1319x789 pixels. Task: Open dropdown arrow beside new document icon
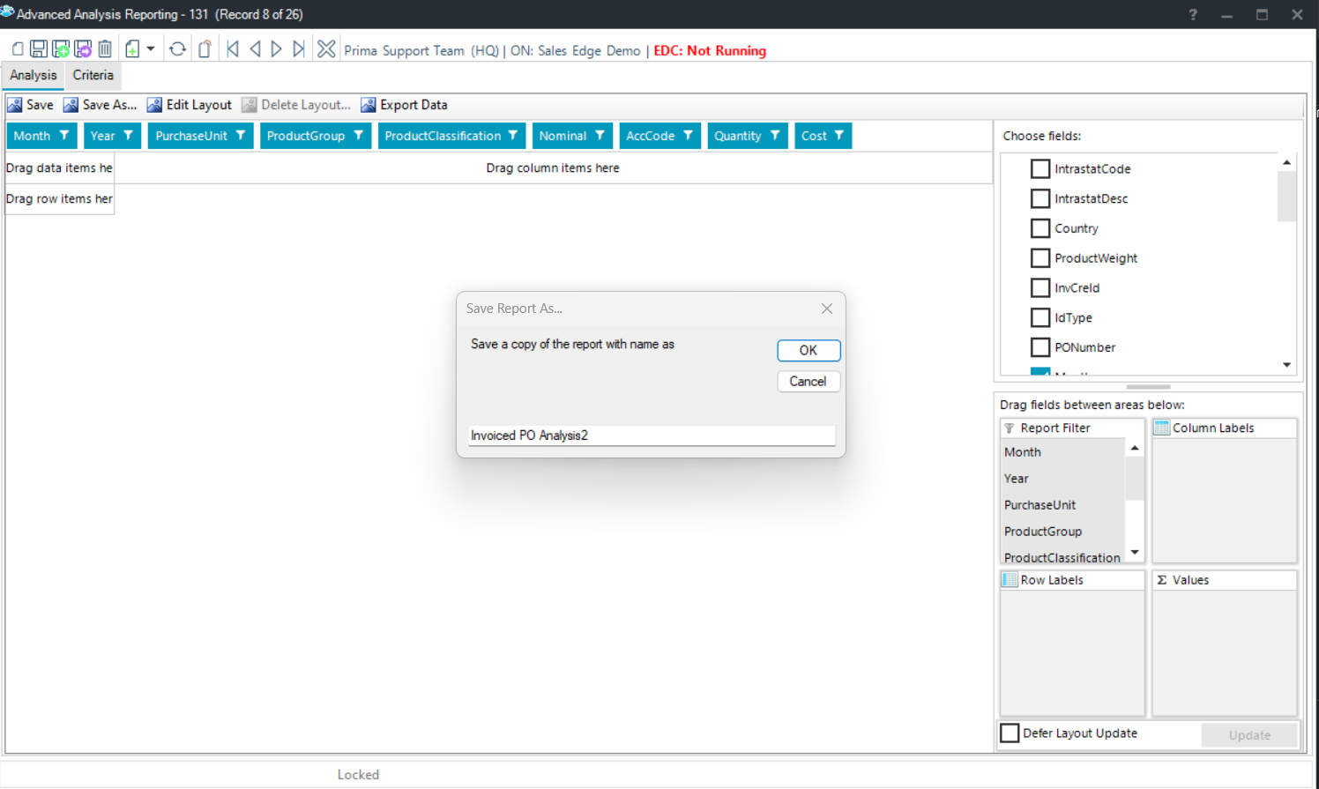pyautogui.click(x=151, y=49)
